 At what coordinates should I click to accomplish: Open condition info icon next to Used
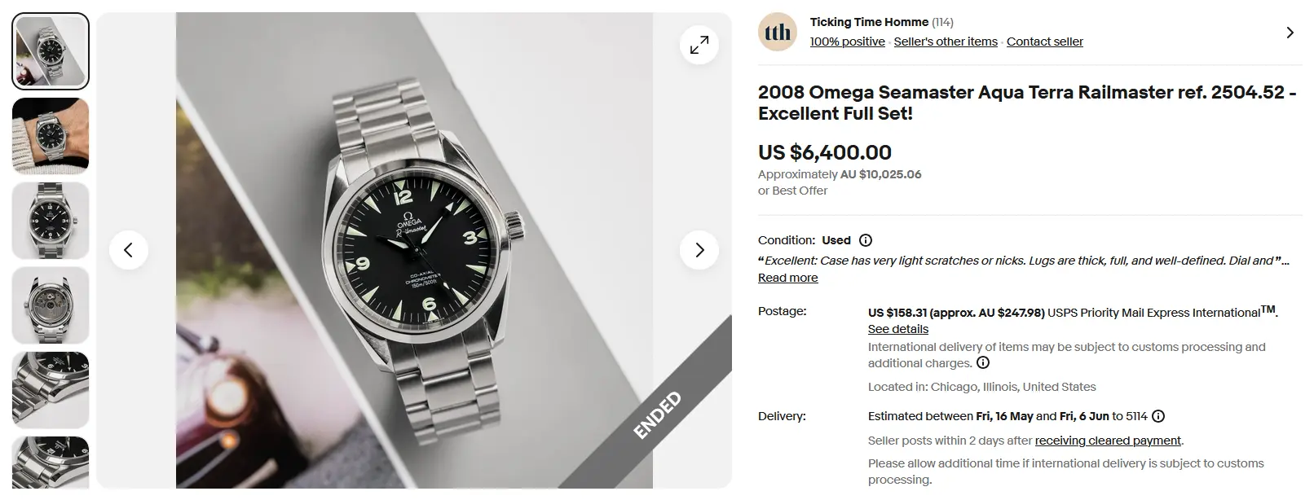pyautogui.click(x=866, y=240)
